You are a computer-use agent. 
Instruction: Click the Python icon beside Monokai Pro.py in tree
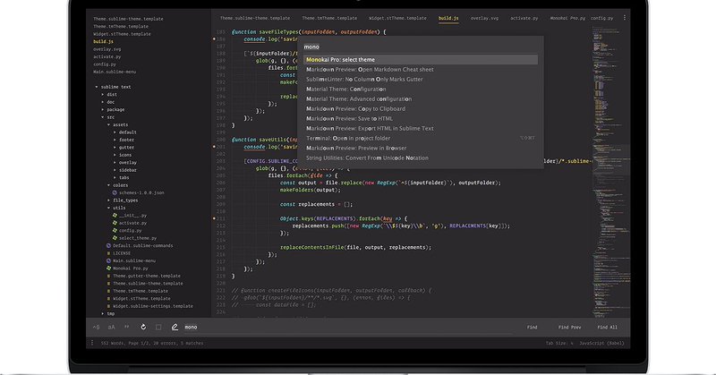108,268
